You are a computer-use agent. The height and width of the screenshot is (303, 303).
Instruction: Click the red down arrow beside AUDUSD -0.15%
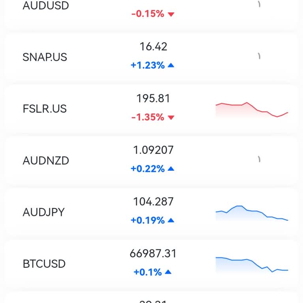pos(171,14)
